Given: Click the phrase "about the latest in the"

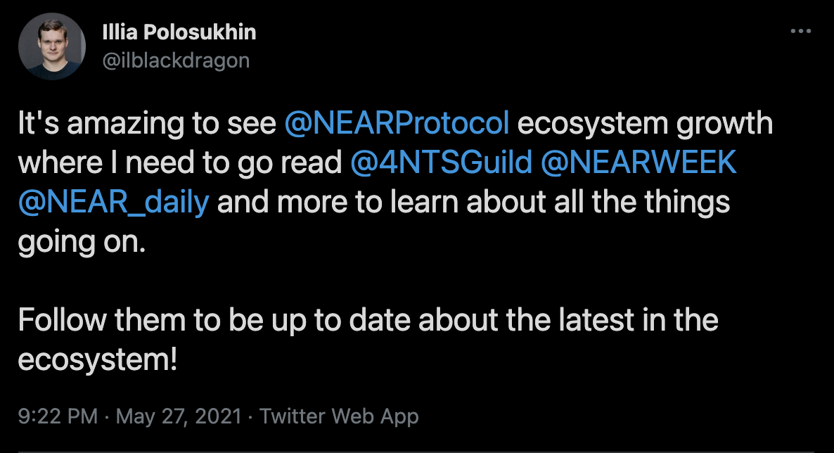Looking at the screenshot, I should pyautogui.click(x=568, y=321).
